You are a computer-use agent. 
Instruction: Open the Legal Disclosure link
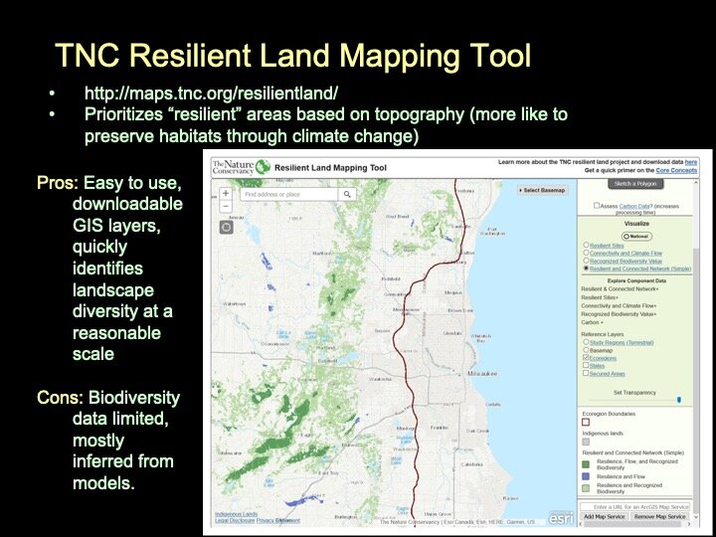click(235, 520)
